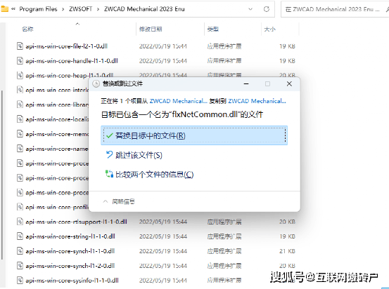Click the Program Files breadcrumb
Viewport: 389px width, 289px height.
(x=38, y=9)
